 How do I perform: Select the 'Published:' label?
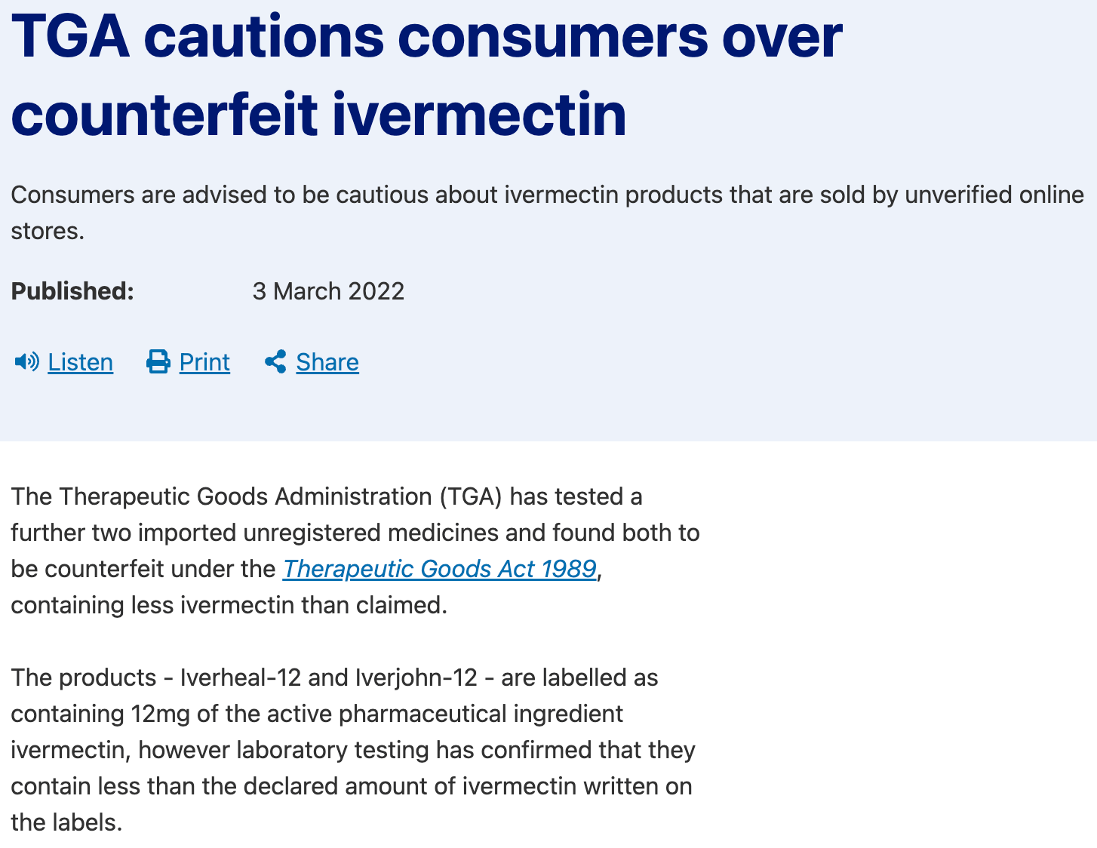click(72, 291)
